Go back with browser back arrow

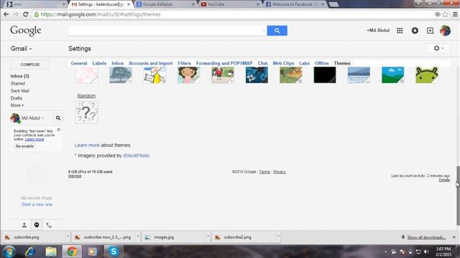pos(6,14)
